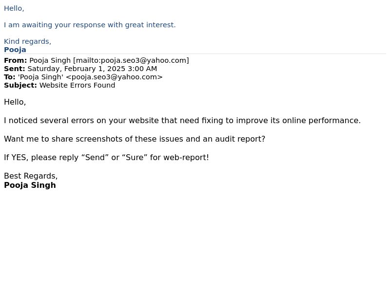The image size is (390, 292).
Task: Click the bold 'Pooja Singh' signature
Action: [30, 185]
